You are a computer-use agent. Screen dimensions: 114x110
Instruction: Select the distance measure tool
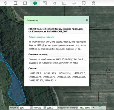[45, 3]
